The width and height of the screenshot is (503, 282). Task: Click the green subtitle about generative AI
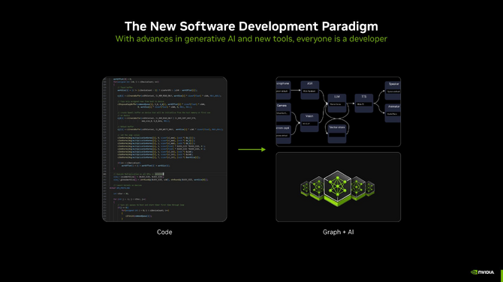click(251, 39)
